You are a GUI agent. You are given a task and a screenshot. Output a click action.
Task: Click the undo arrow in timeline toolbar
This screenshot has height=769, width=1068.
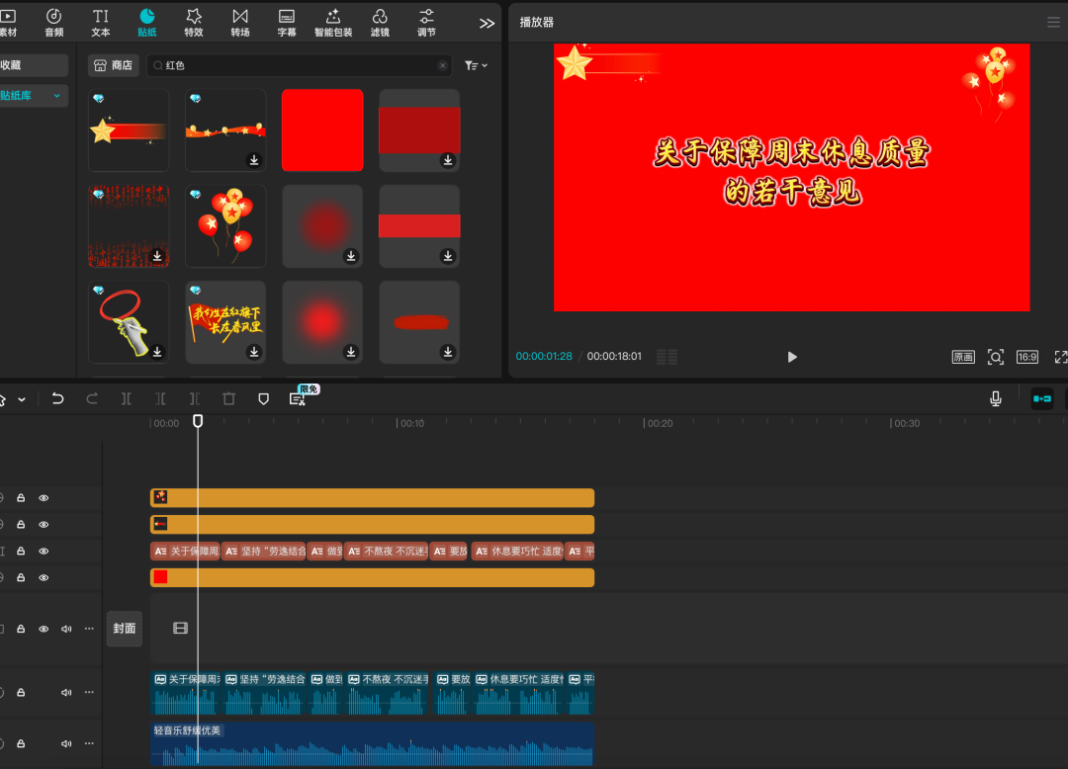(x=58, y=398)
